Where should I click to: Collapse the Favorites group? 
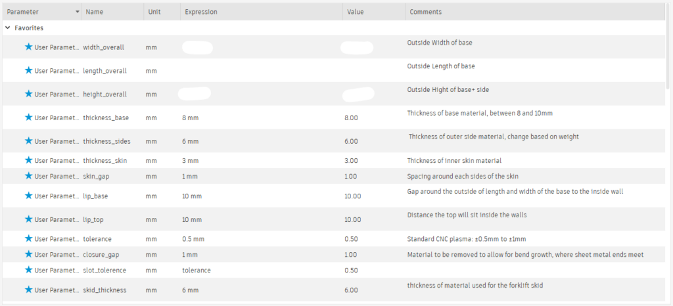[7, 28]
